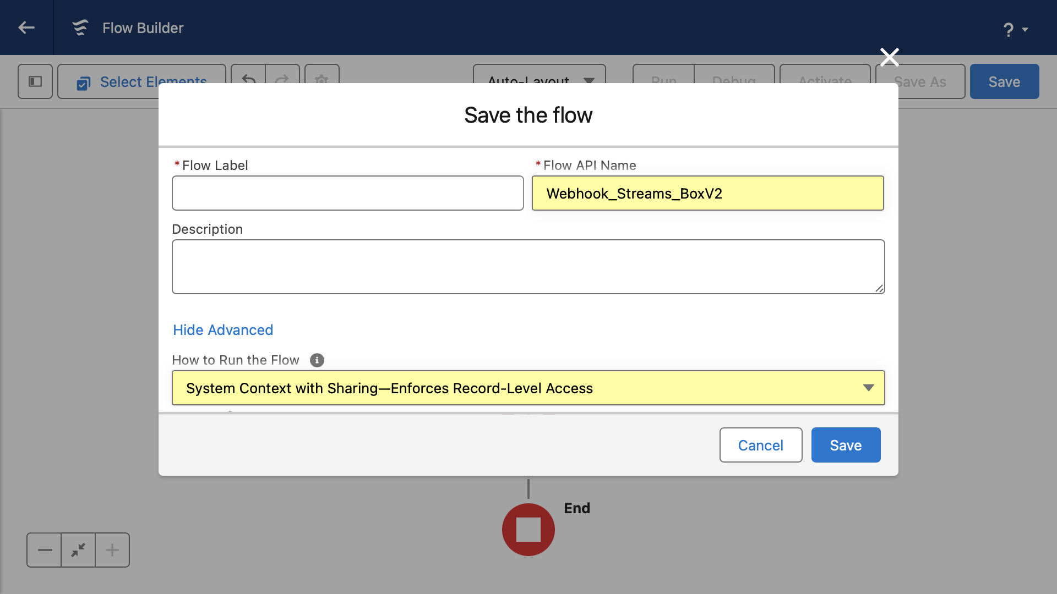
Task: Click Hide Advanced link
Action: click(223, 330)
